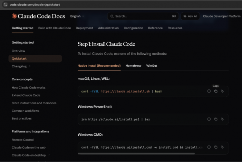The width and height of the screenshot is (242, 162).
Task: Select the WinGet install tab
Action: tap(152, 66)
